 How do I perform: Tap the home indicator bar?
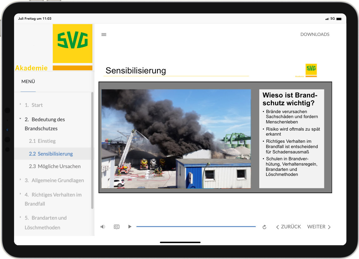[180, 242]
